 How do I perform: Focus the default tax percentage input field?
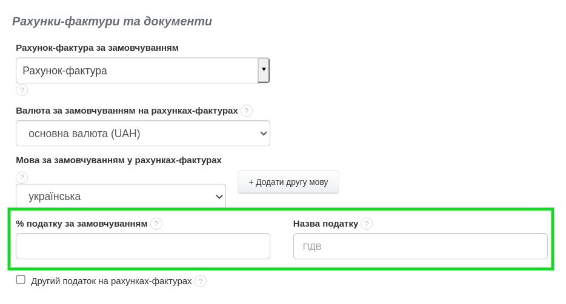143,247
